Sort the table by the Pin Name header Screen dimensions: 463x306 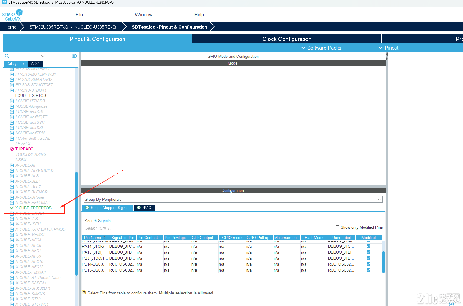pos(95,238)
